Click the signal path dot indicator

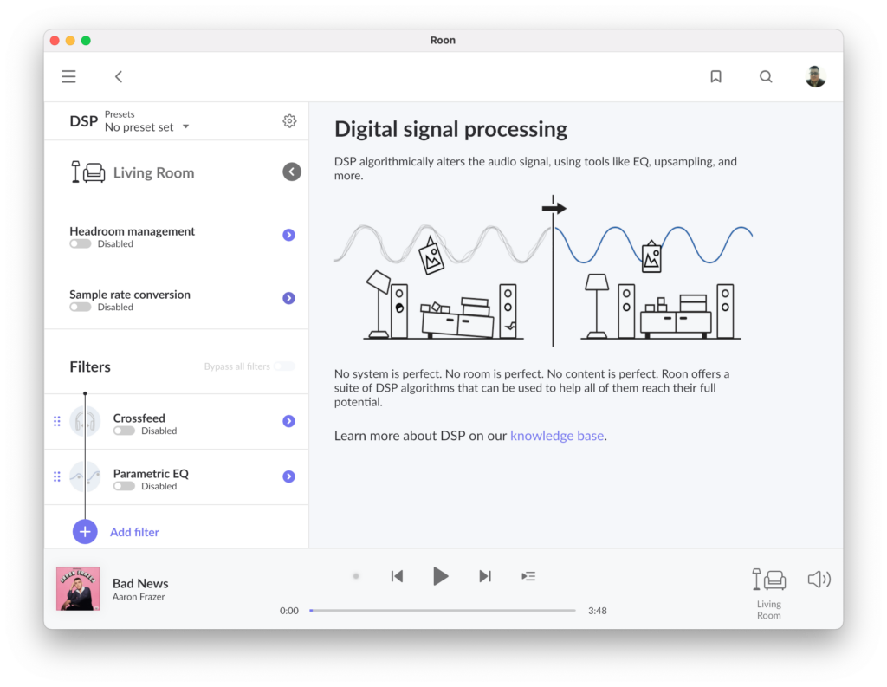tap(356, 576)
